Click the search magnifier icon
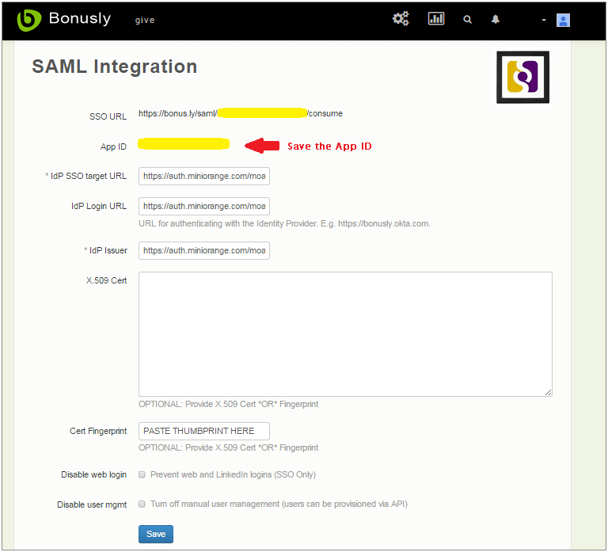The height and width of the screenshot is (552, 608). pos(467,19)
